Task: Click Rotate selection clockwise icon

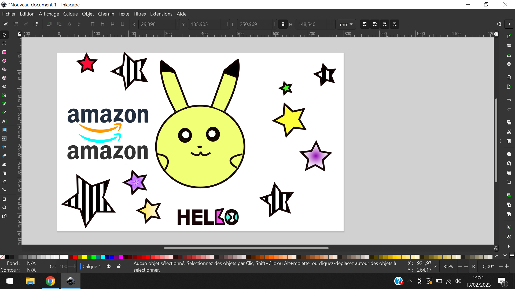Action: (x=59, y=24)
